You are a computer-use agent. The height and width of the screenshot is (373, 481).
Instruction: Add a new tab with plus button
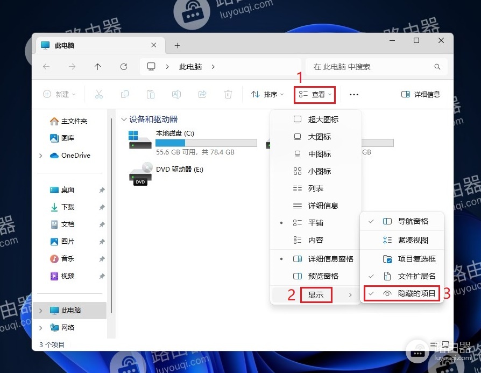[x=177, y=45]
